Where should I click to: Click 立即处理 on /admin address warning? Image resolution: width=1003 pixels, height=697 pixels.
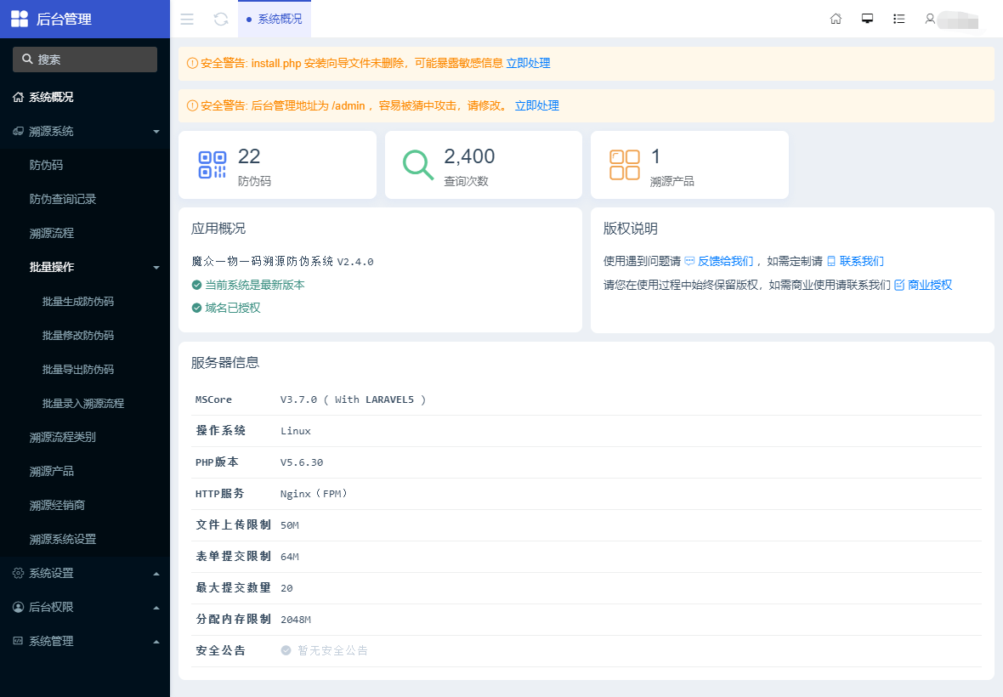[537, 105]
